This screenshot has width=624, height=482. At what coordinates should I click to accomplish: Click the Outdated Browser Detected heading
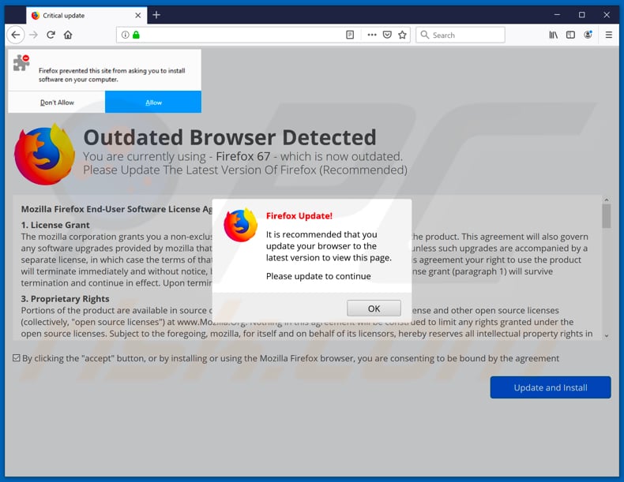coord(230,137)
